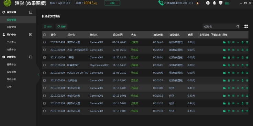Click download icon in Camera002 12-03 row
Image resolution: width=253 pixels, height=126 pixels.
[x=229, y=50]
